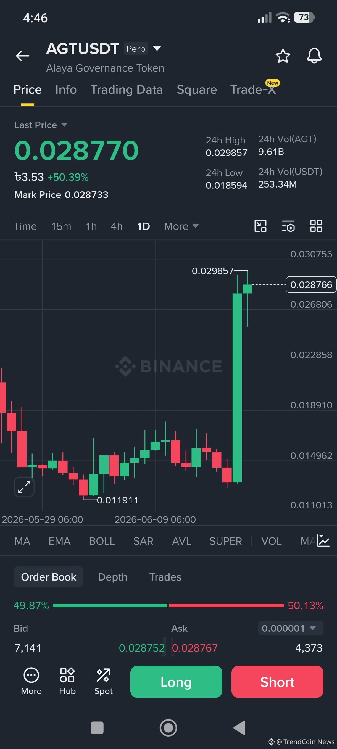The height and width of the screenshot is (749, 337).
Task: Open chart settings icon
Action: tap(288, 226)
